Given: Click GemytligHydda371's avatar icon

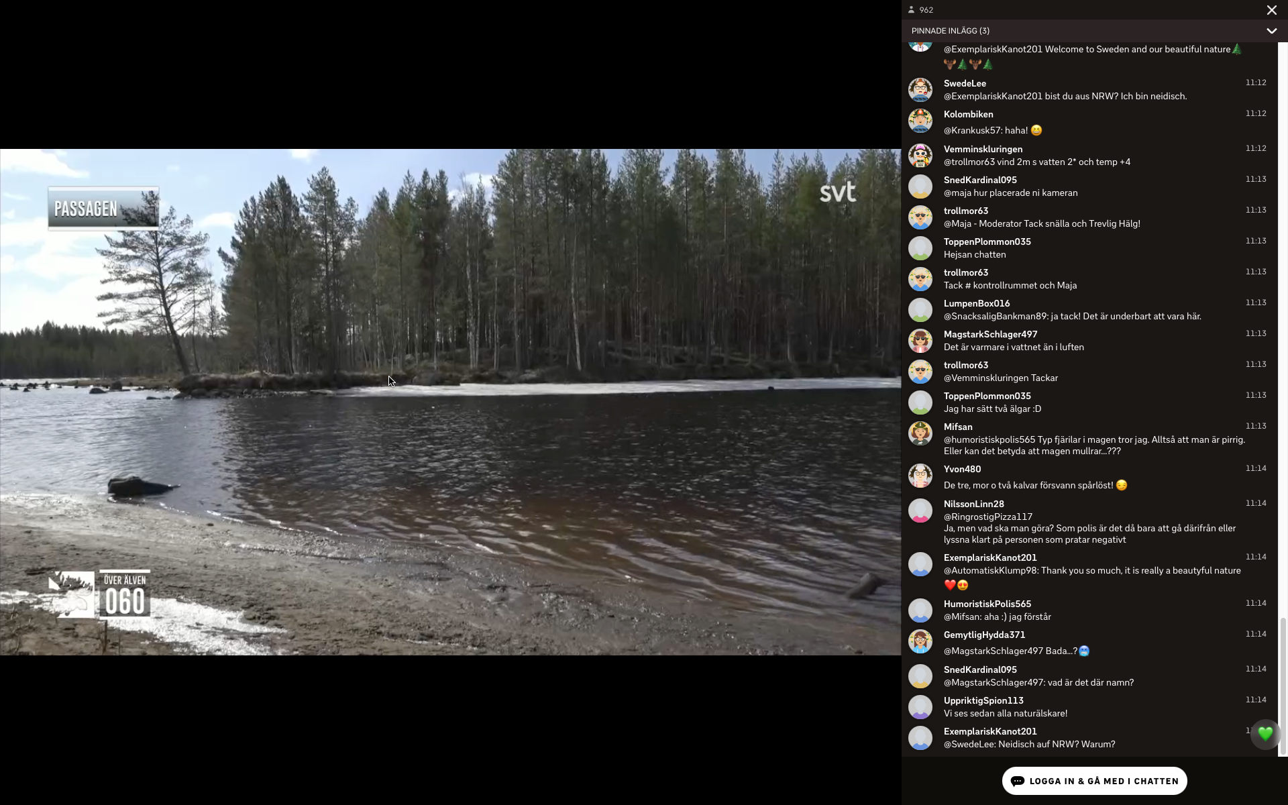Looking at the screenshot, I should pos(920,641).
